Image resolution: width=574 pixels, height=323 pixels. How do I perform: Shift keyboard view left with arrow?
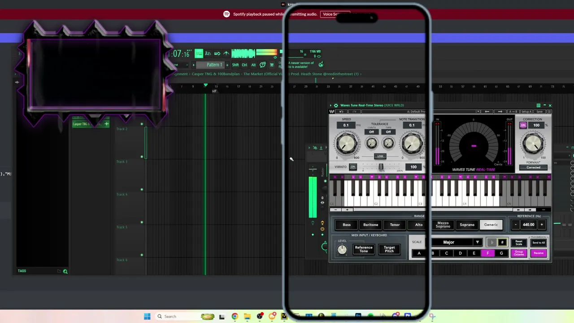click(x=519, y=210)
